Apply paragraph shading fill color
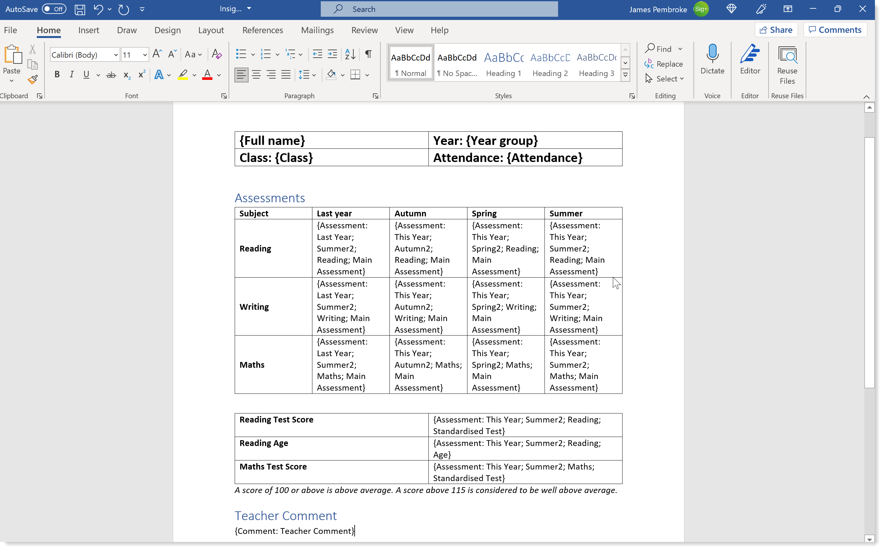 click(x=331, y=75)
